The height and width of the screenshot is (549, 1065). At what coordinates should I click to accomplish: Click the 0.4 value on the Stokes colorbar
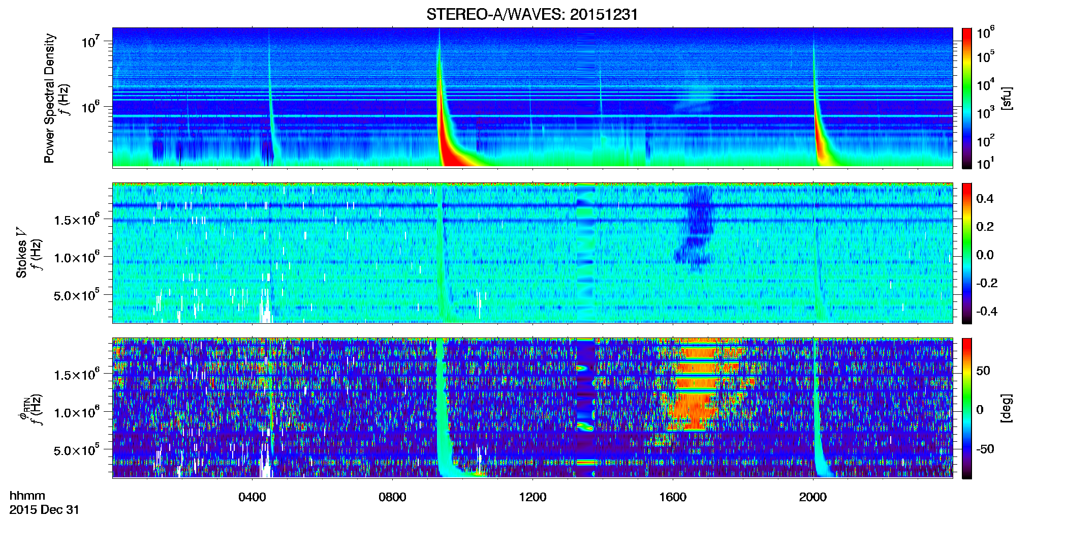(x=985, y=199)
